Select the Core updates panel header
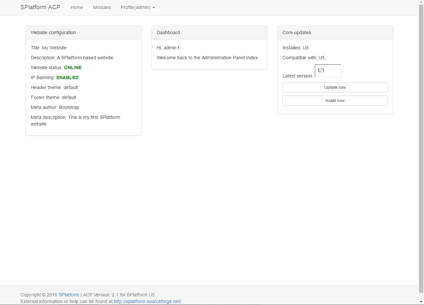The height and width of the screenshot is (305, 424). point(335,32)
